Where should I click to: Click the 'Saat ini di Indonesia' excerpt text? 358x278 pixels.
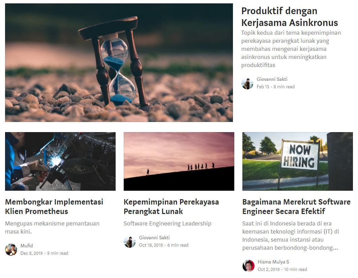[x=291, y=236]
